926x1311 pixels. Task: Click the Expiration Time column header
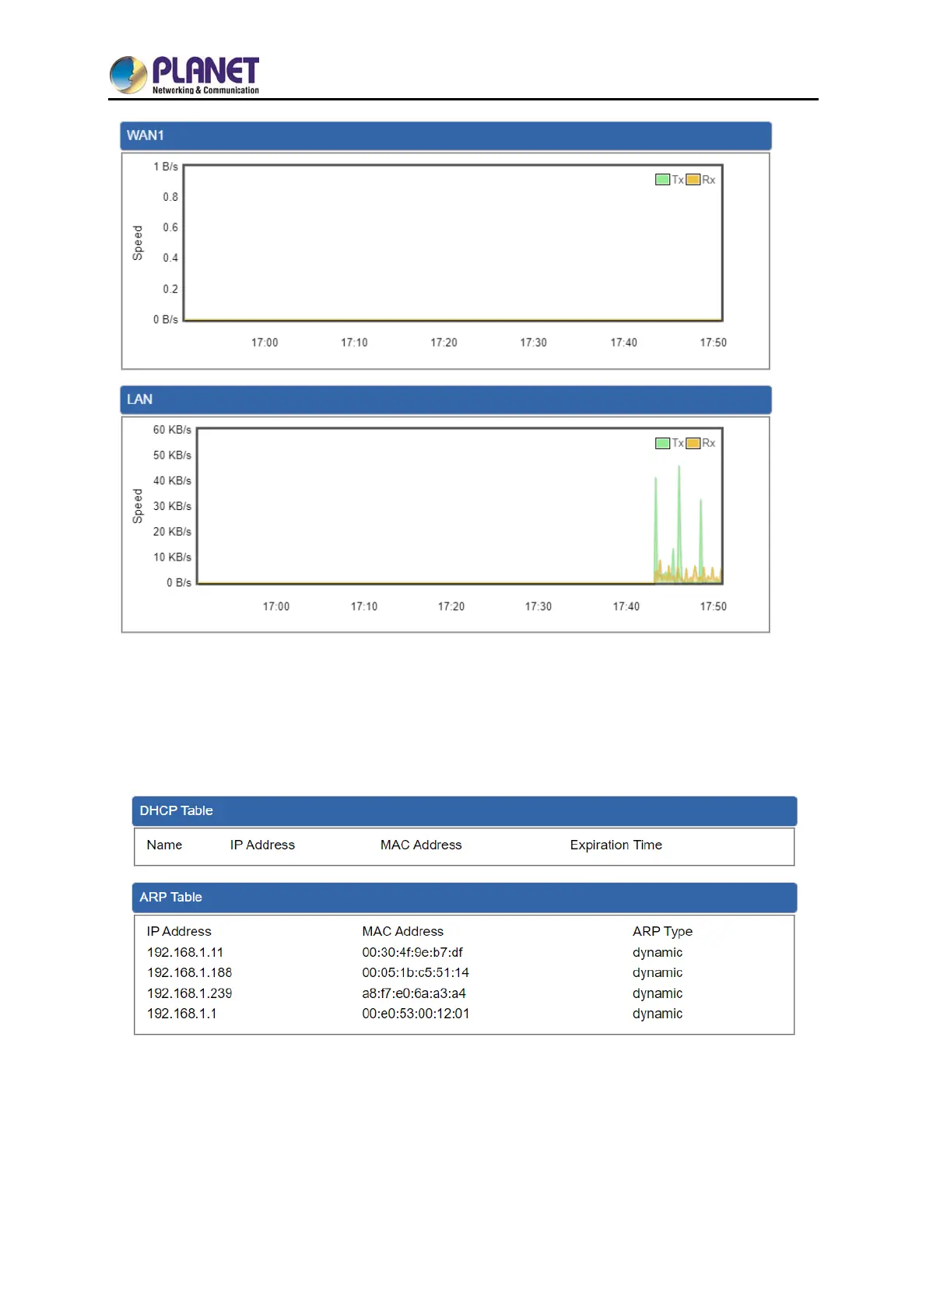tap(616, 845)
